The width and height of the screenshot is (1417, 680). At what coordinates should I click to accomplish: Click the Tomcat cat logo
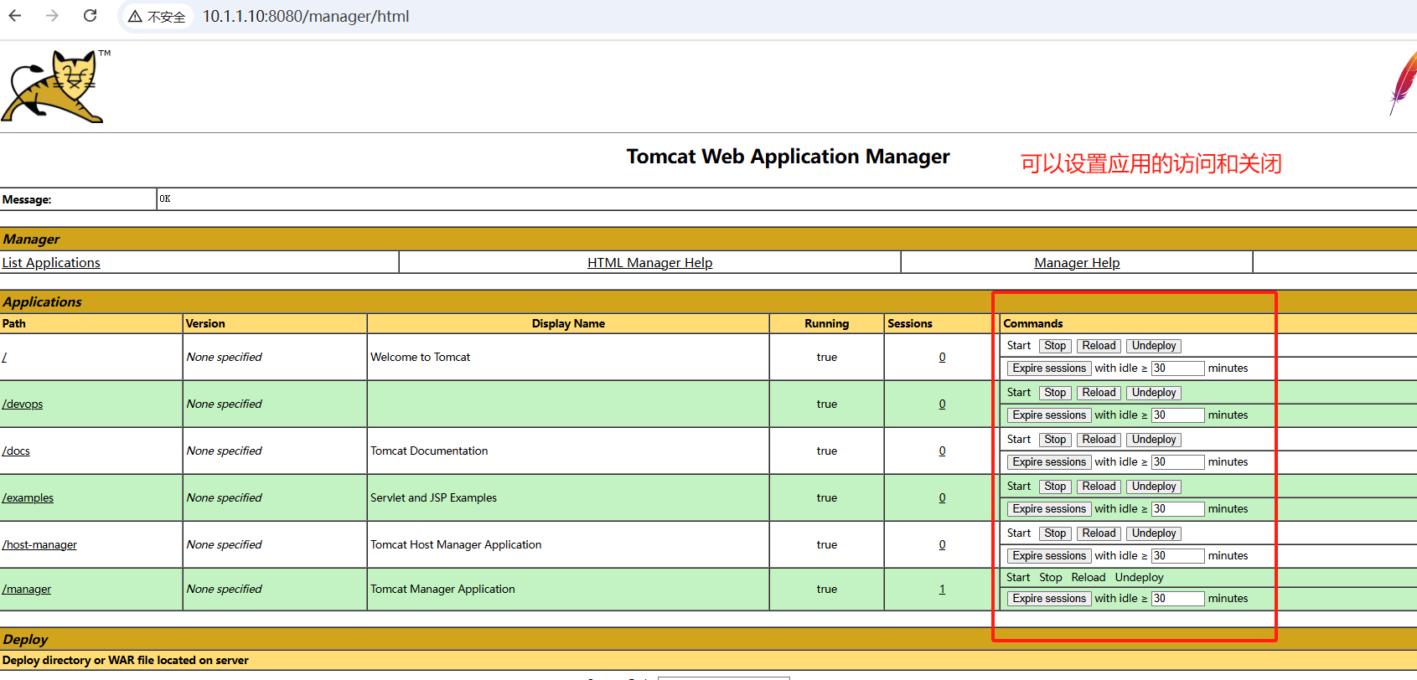pos(56,86)
